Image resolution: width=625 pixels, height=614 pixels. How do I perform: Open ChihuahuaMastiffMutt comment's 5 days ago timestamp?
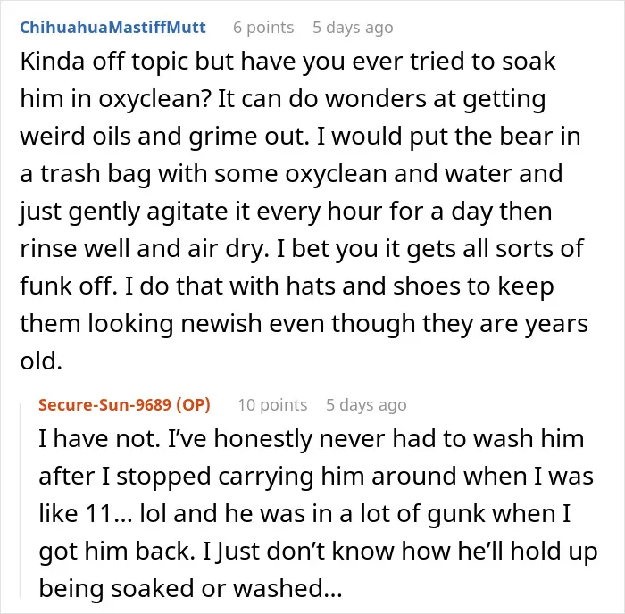click(x=353, y=28)
